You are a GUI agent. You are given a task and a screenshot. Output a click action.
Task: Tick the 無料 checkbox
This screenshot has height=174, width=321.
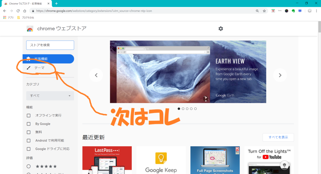(29, 132)
